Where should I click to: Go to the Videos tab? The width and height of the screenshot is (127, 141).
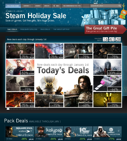point(47,6)
